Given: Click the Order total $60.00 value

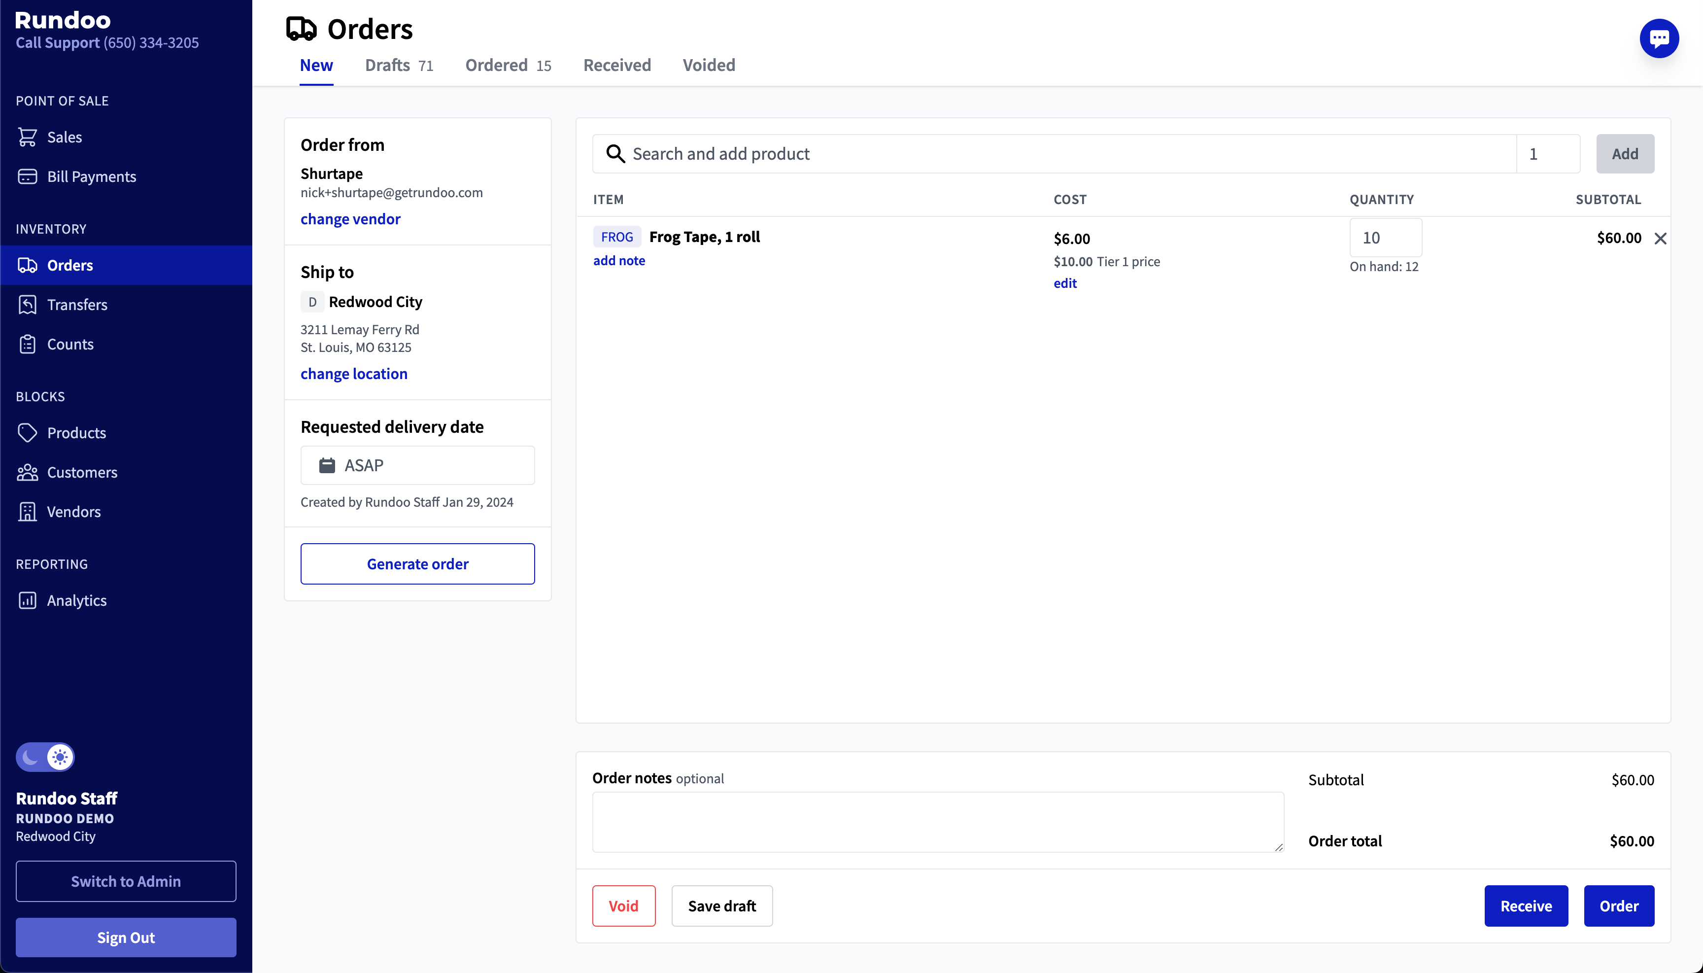Looking at the screenshot, I should point(1632,841).
